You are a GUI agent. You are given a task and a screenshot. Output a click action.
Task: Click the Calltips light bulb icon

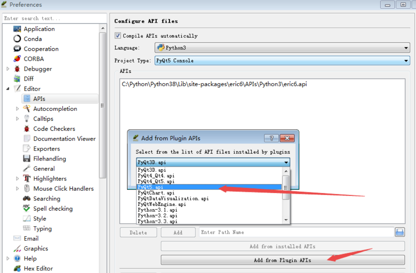[x=27, y=118]
